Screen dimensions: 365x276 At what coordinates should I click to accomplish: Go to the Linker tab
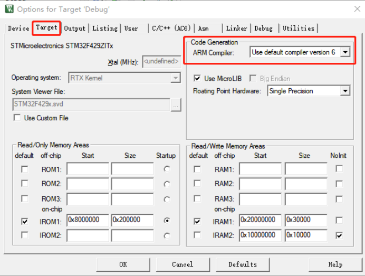[x=236, y=28]
